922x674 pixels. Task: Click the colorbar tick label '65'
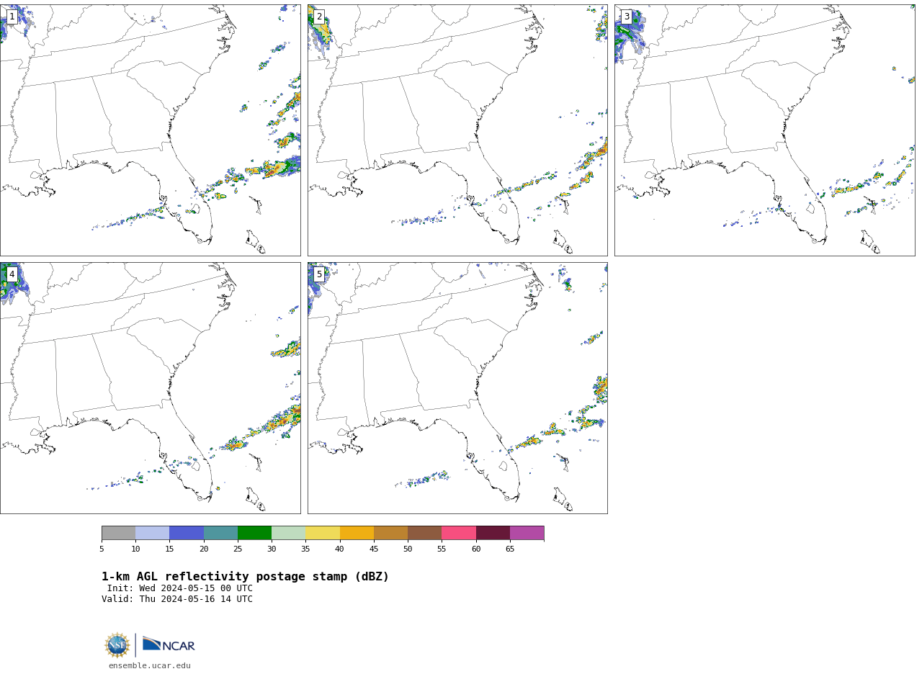(x=510, y=549)
